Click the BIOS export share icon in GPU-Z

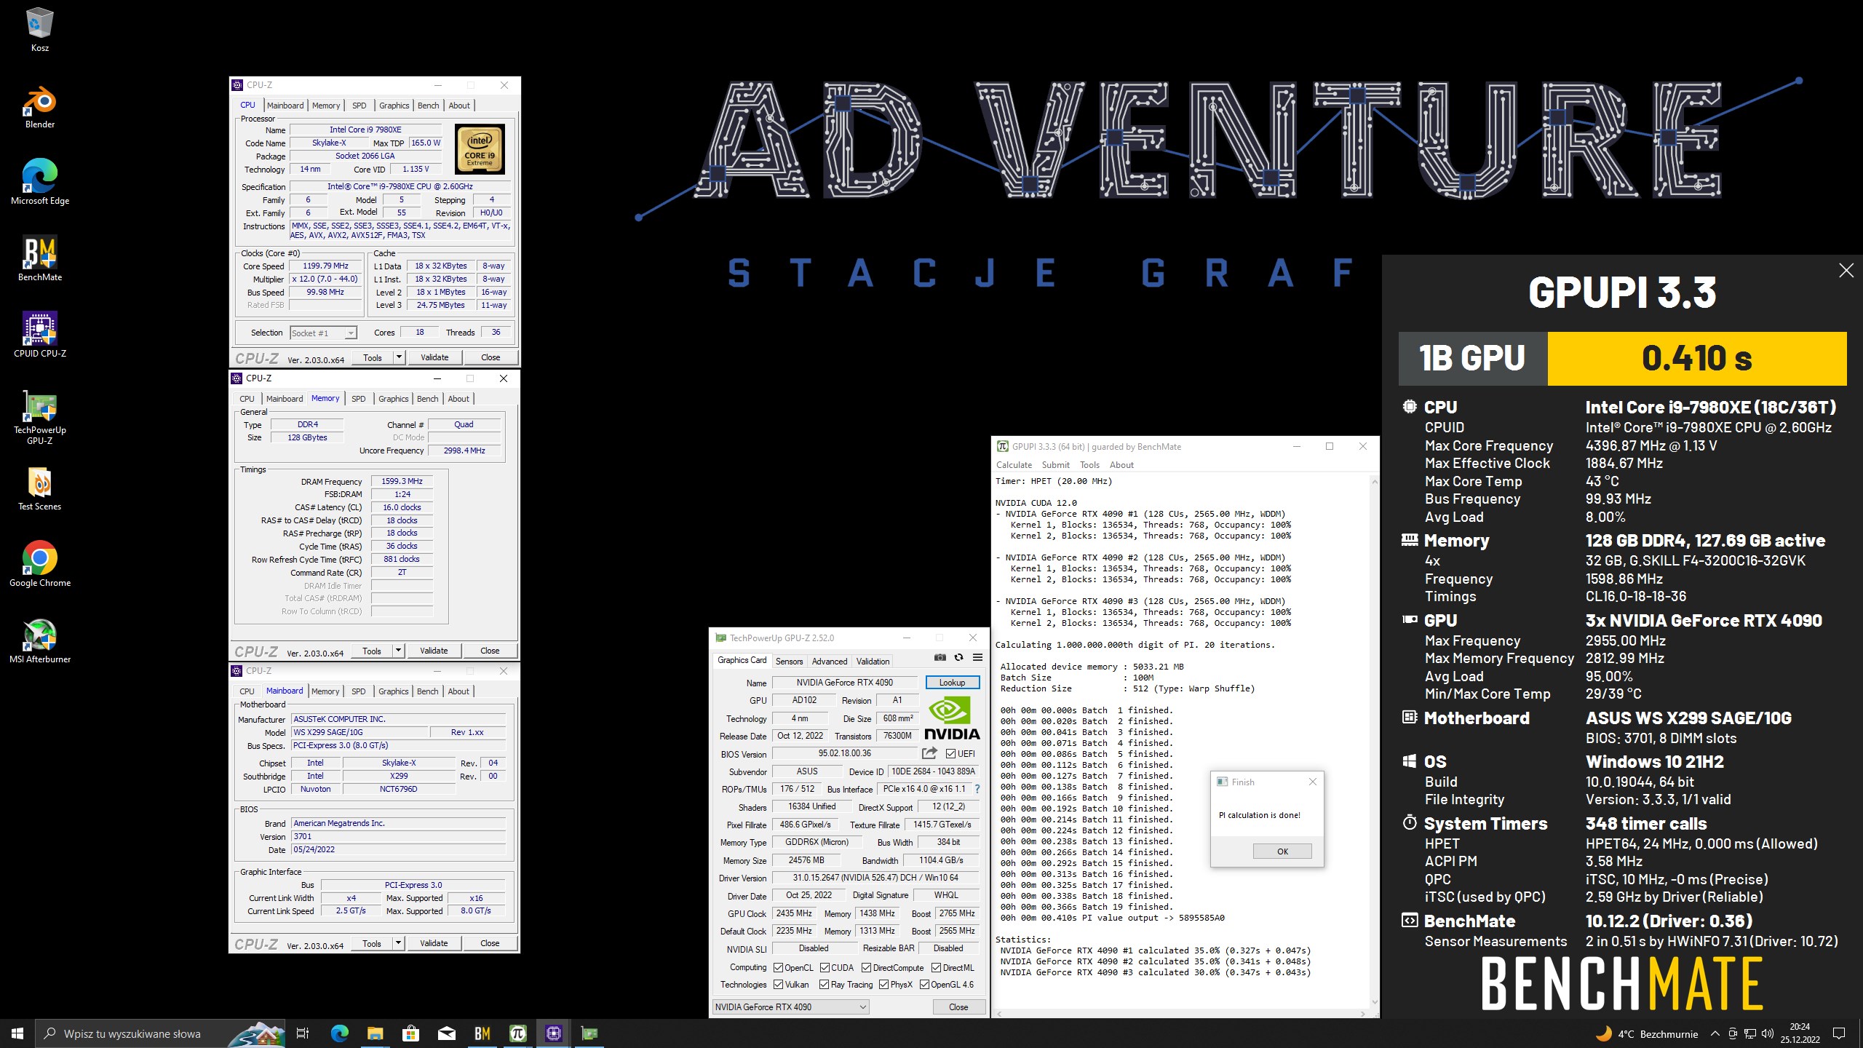[930, 753]
